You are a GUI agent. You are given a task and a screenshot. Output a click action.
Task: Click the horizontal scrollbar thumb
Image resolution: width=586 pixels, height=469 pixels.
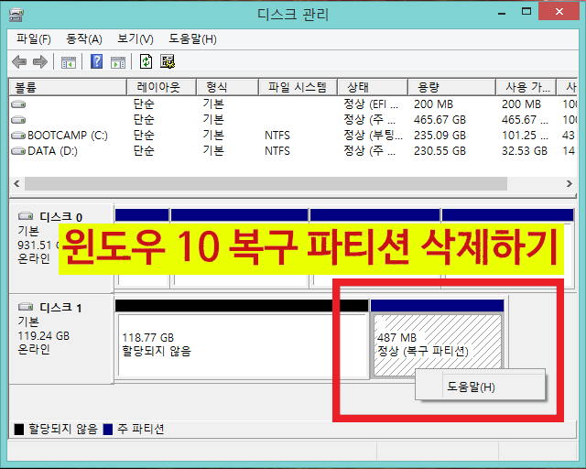[x=266, y=183]
